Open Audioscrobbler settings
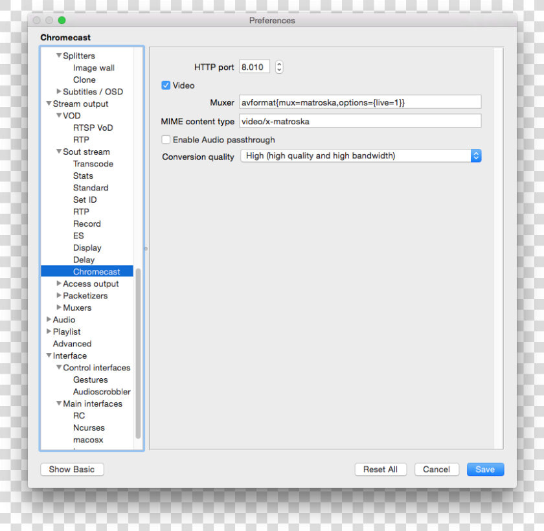This screenshot has width=544, height=531. [x=102, y=392]
